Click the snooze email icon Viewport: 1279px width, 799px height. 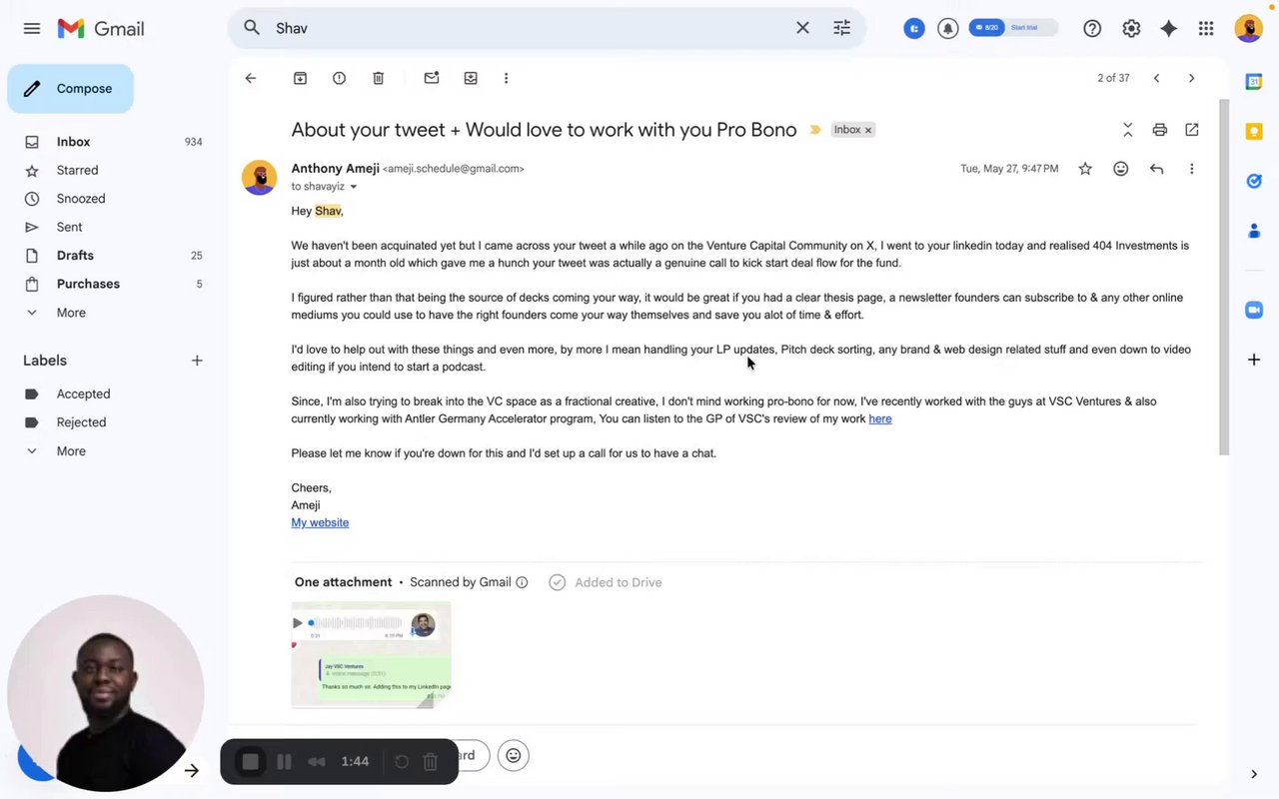click(471, 78)
